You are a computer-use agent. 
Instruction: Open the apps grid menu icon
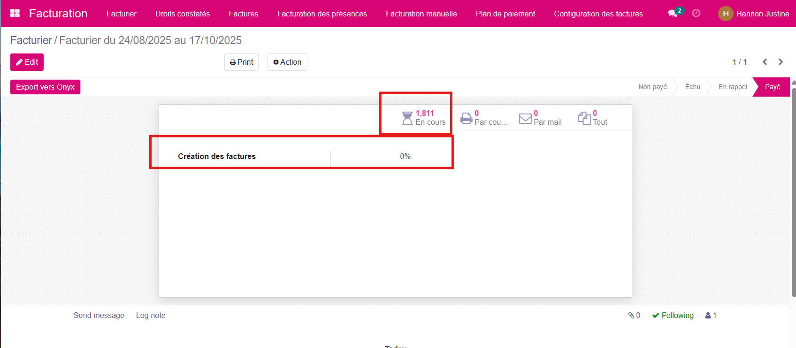(15, 14)
